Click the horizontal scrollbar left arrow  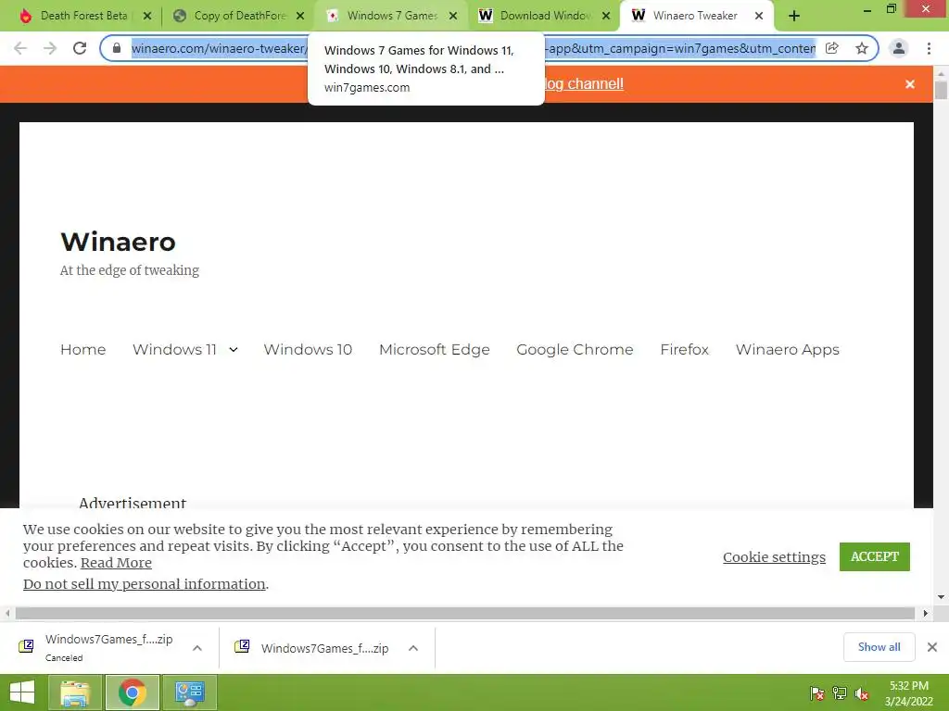click(x=6, y=613)
